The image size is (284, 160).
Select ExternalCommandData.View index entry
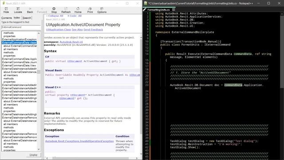(19, 65)
